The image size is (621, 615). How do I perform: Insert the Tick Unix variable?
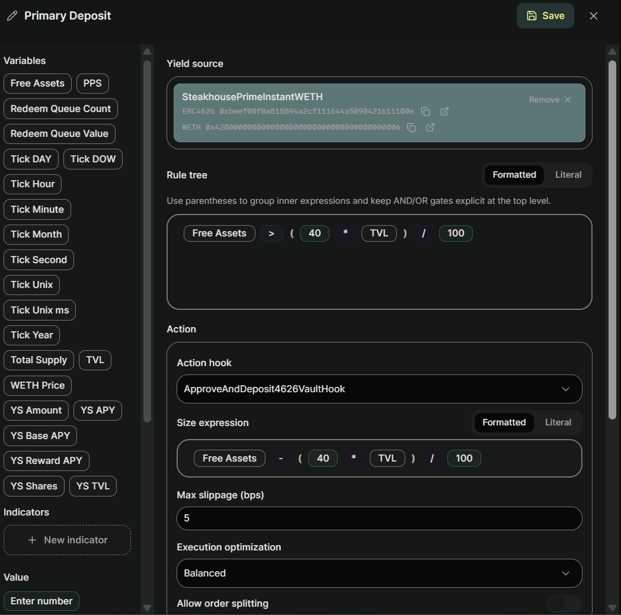pos(31,285)
